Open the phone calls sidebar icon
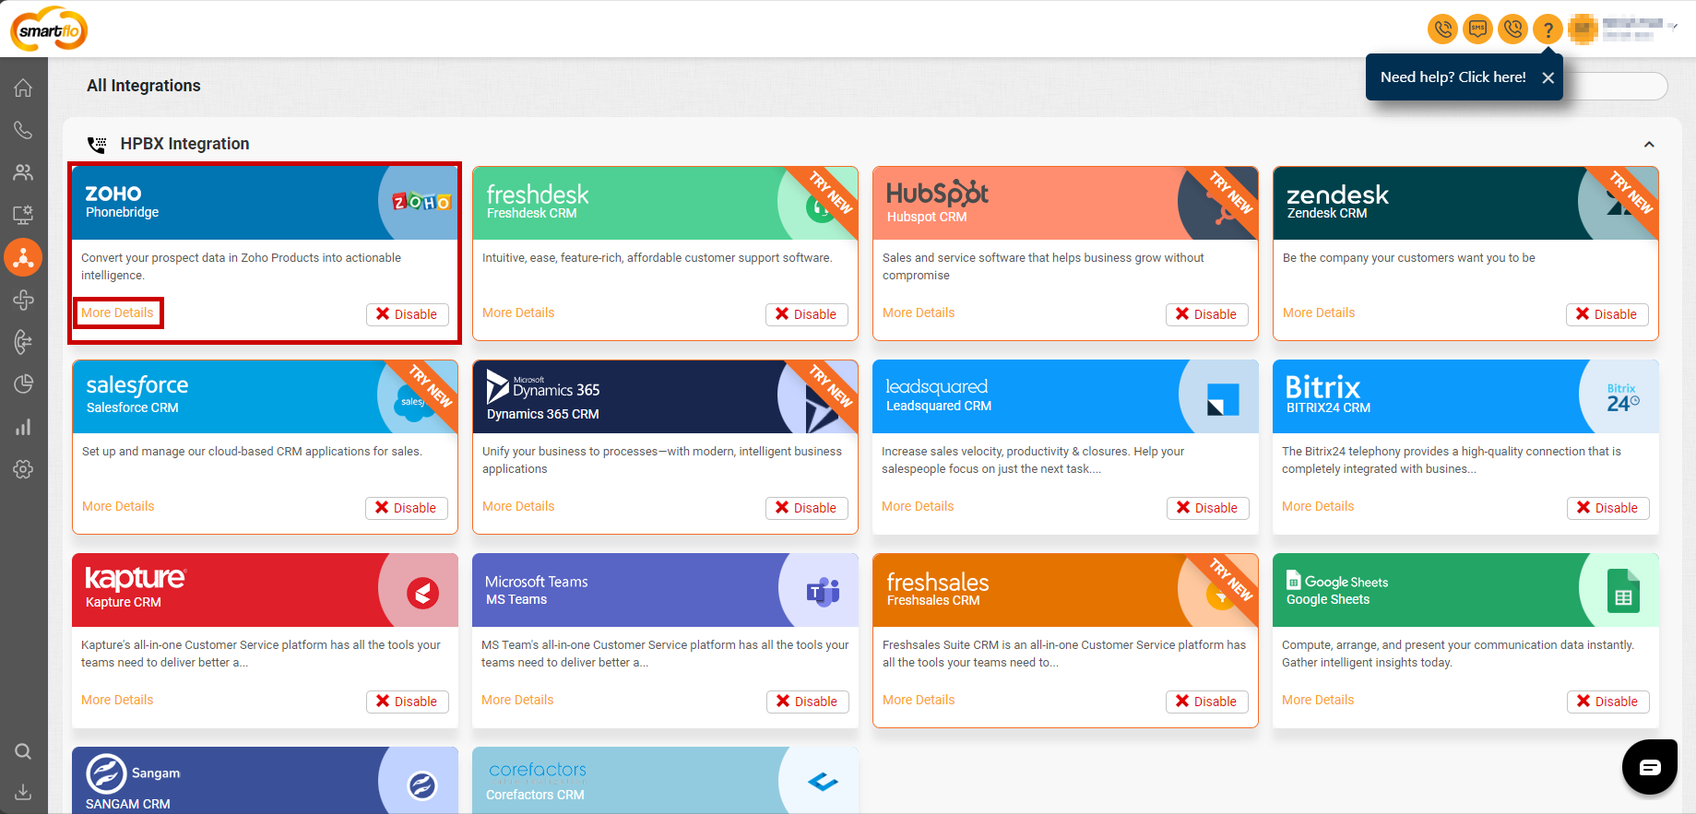This screenshot has height=814, width=1696. [23, 130]
